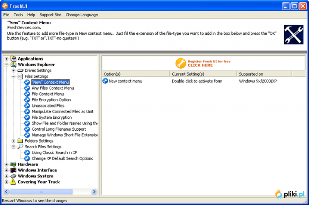The width and height of the screenshot is (309, 205).
Task: Click the "Windows 9x/2000/XP" cell
Action: [258, 81]
